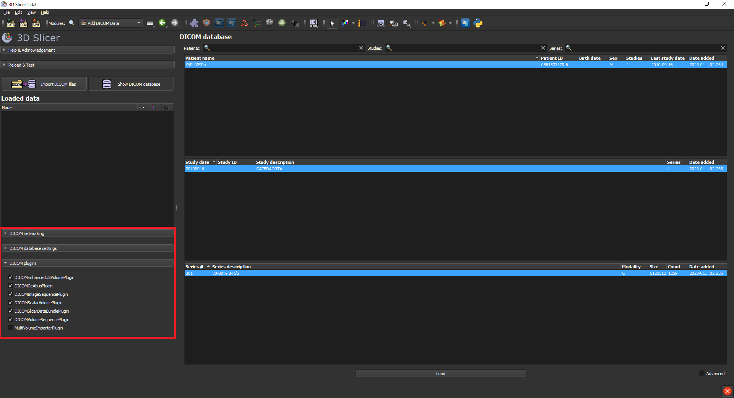The image size is (734, 398).
Task: Click the blue Extensions toolbar icon
Action: 465,23
